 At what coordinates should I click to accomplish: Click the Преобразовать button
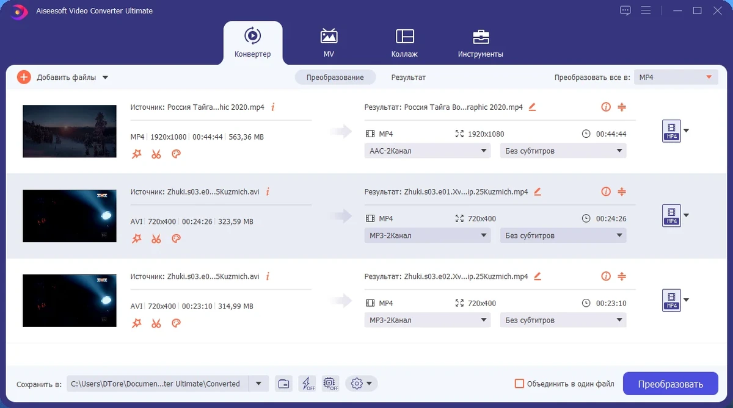pyautogui.click(x=670, y=384)
